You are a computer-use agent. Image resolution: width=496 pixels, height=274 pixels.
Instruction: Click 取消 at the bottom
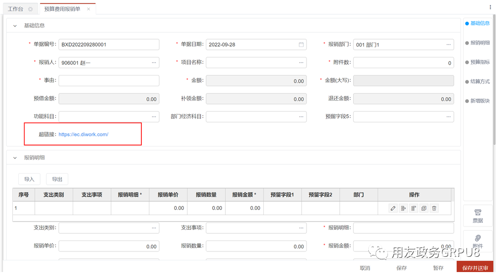pos(365,268)
